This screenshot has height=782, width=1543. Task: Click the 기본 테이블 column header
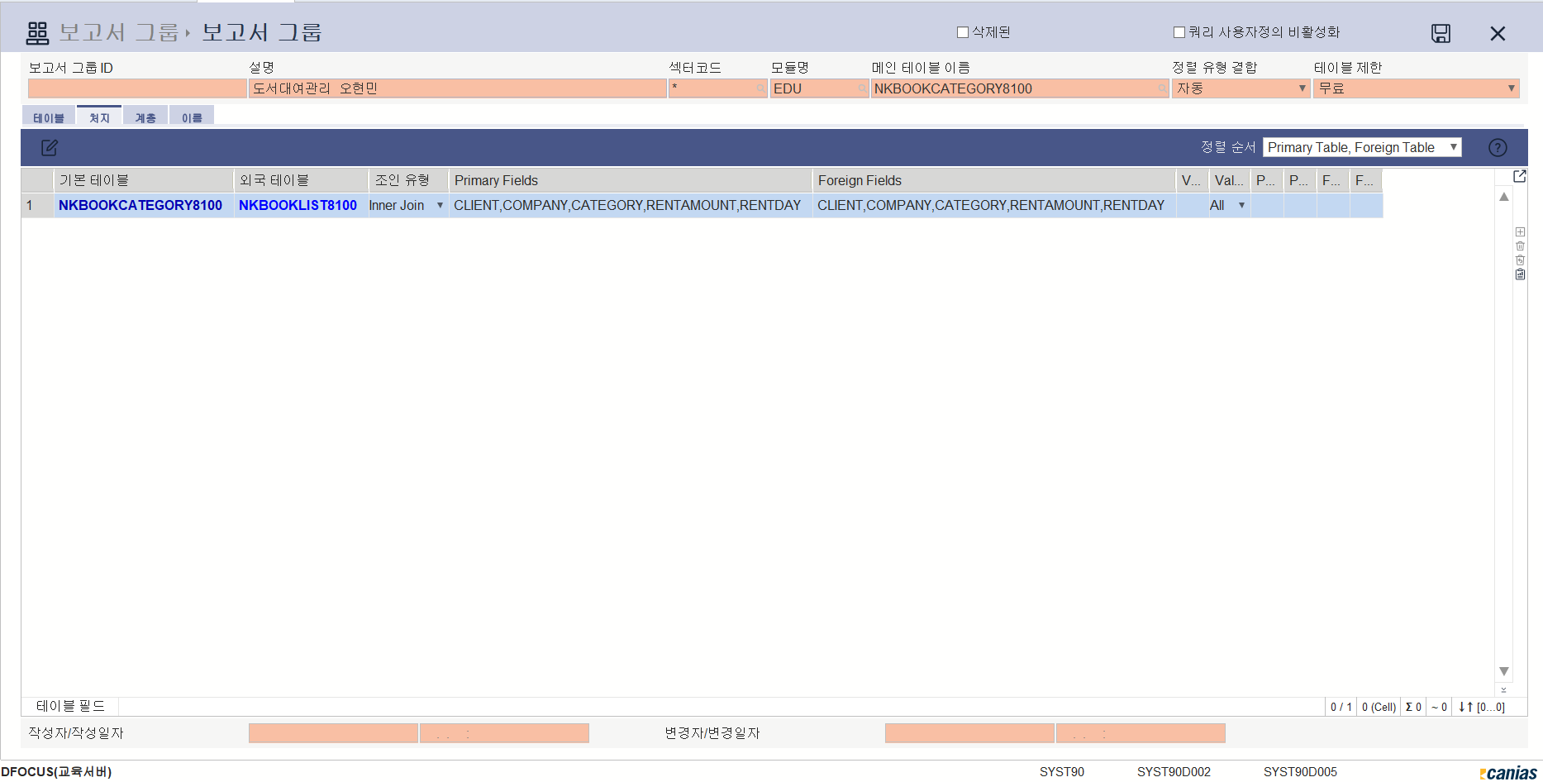click(144, 180)
